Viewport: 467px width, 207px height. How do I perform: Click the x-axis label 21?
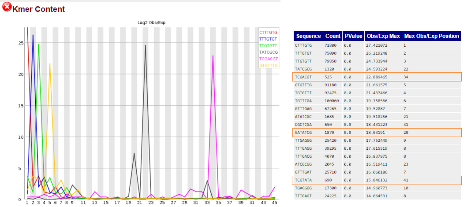click(x=139, y=203)
